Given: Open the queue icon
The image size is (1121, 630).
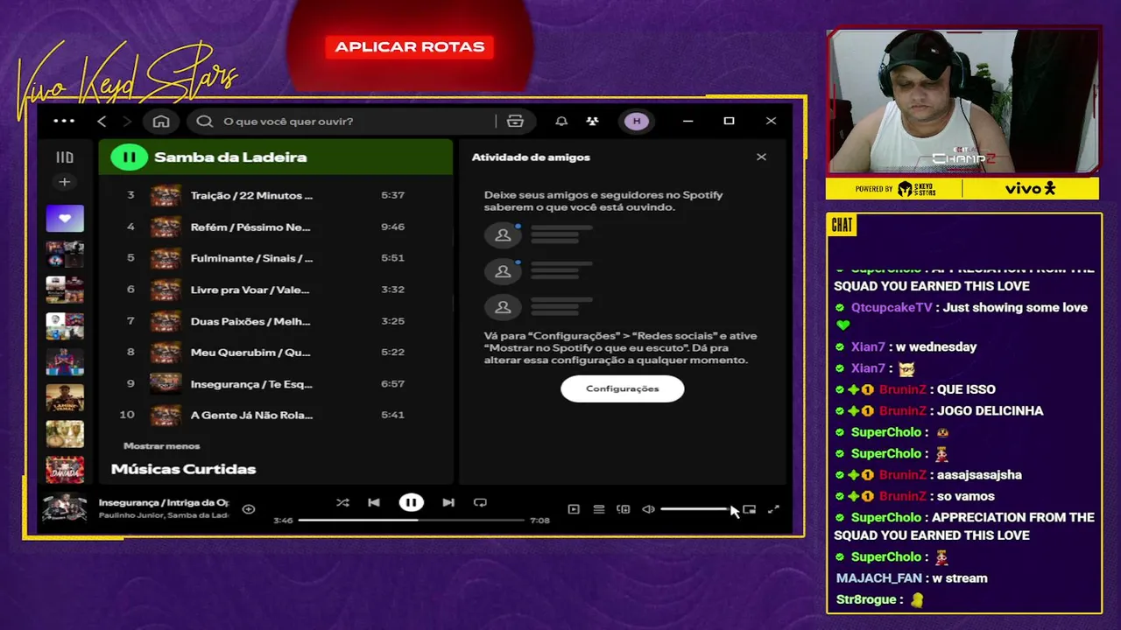Looking at the screenshot, I should click(x=599, y=509).
